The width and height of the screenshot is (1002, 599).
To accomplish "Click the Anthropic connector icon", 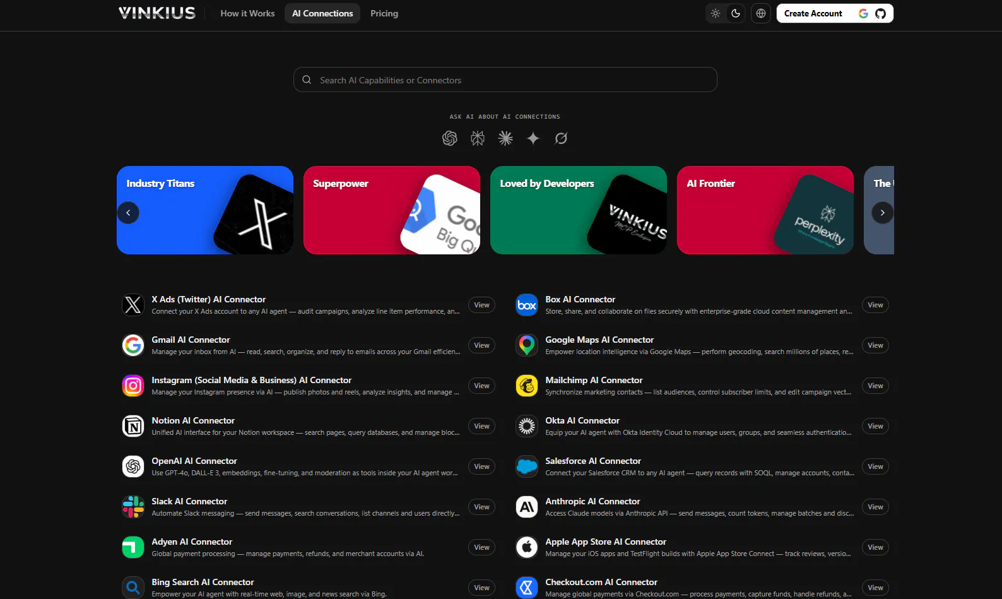I will pyautogui.click(x=527, y=507).
